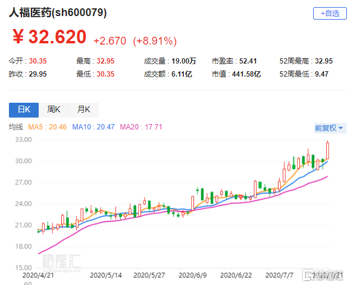Click the x-axis date 2020/7/7
The width and height of the screenshot is (347, 285).
coord(279,275)
